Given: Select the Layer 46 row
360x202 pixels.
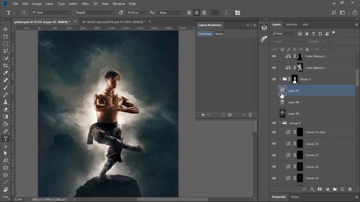Looking at the screenshot, I should coord(313,102).
